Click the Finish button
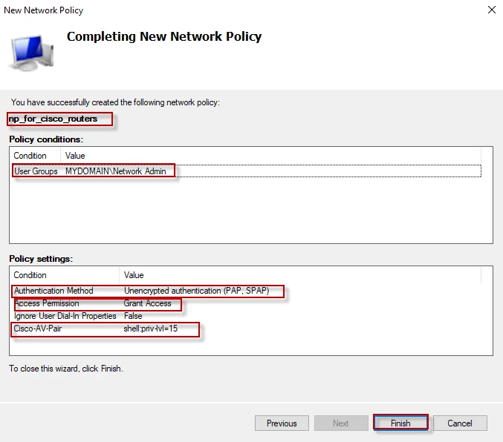The image size is (503, 442). pos(400,423)
